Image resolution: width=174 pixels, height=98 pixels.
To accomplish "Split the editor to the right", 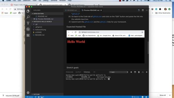I will [x=143, y=10].
